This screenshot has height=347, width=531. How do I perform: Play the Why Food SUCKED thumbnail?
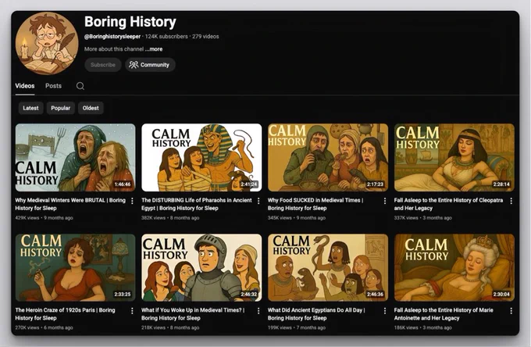(328, 158)
